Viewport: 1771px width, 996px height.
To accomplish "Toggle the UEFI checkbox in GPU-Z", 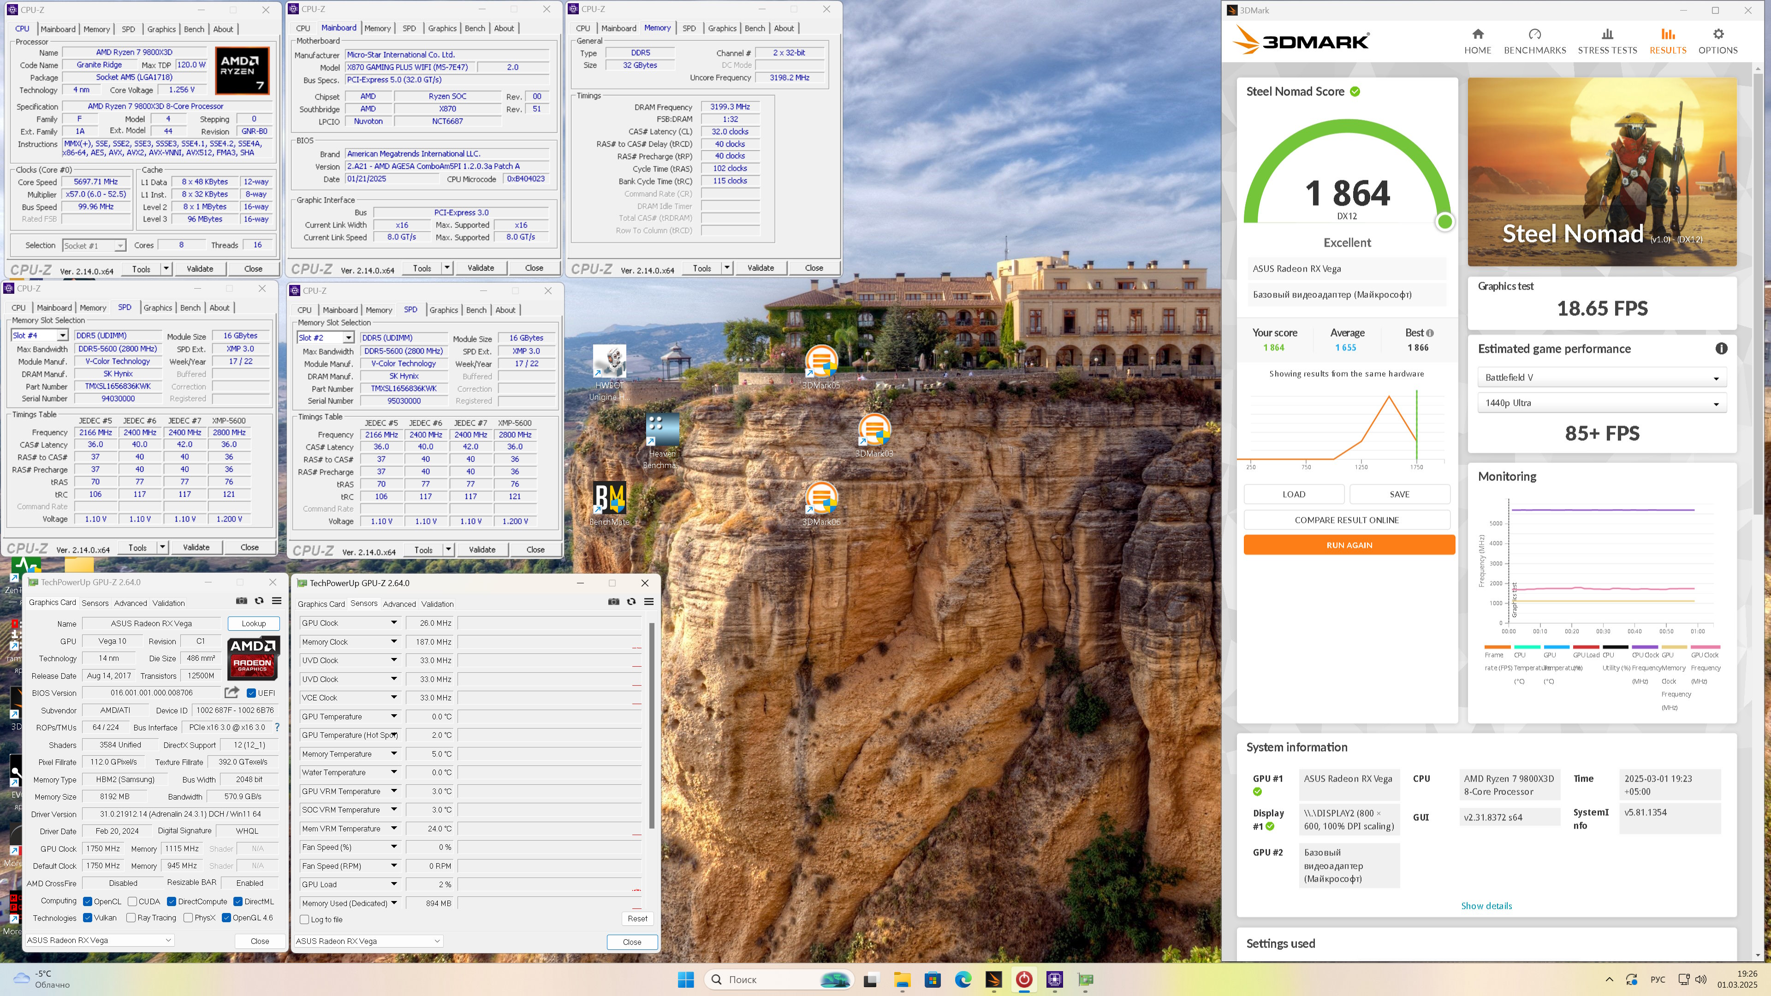I will point(251,693).
